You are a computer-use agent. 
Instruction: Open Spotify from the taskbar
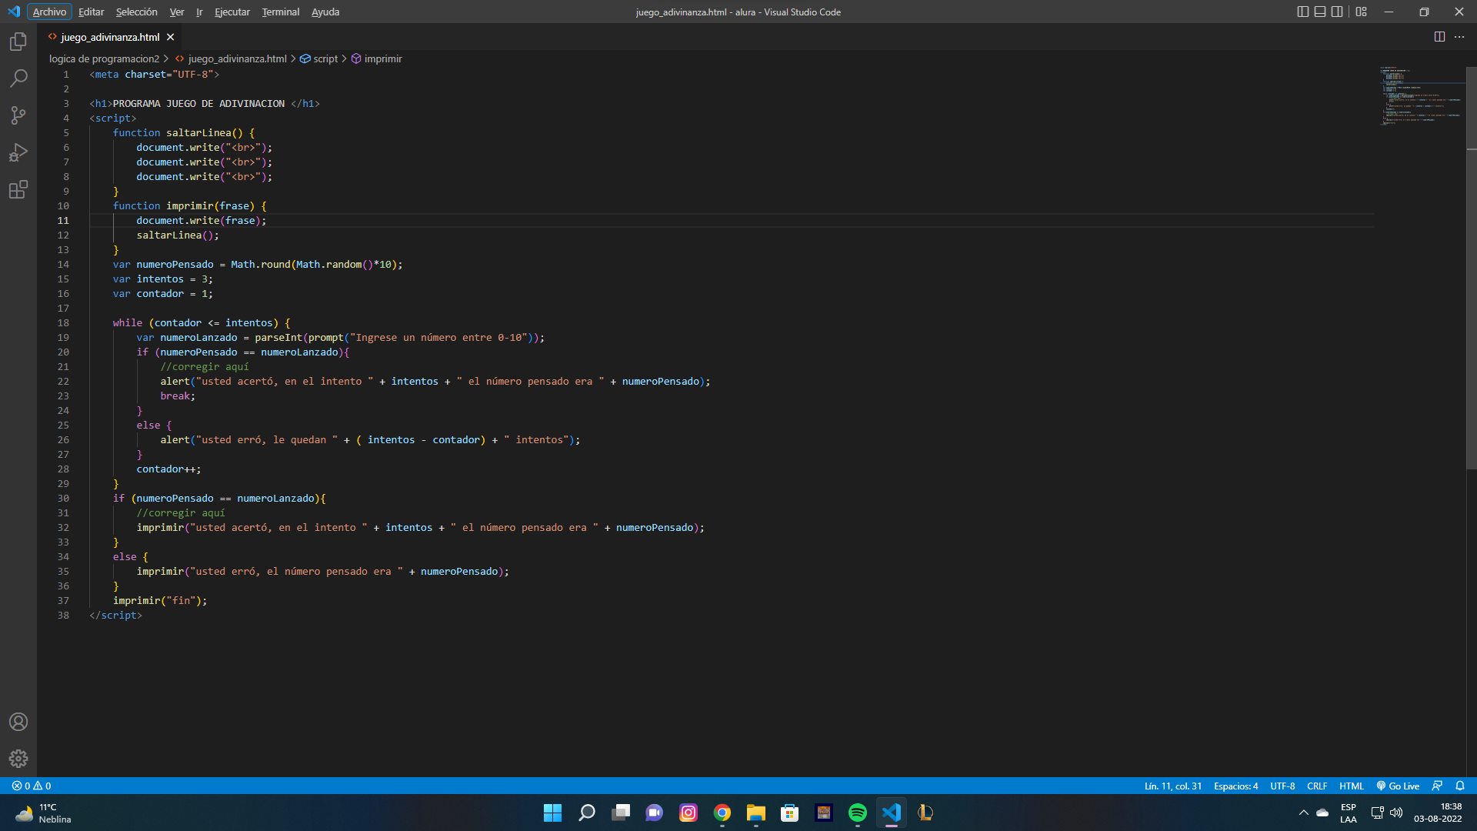tap(858, 813)
